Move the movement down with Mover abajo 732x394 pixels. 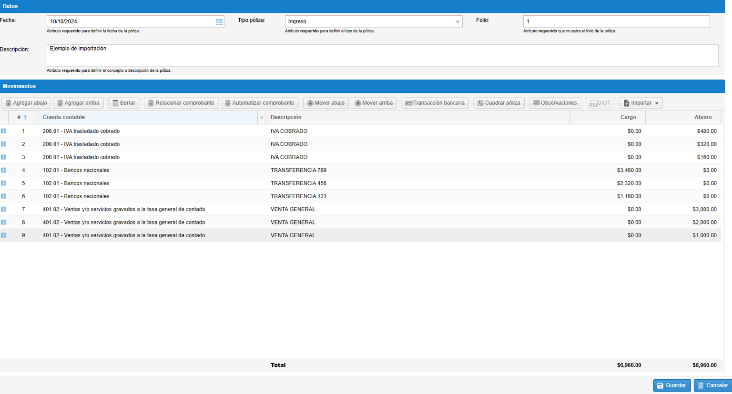click(x=325, y=103)
